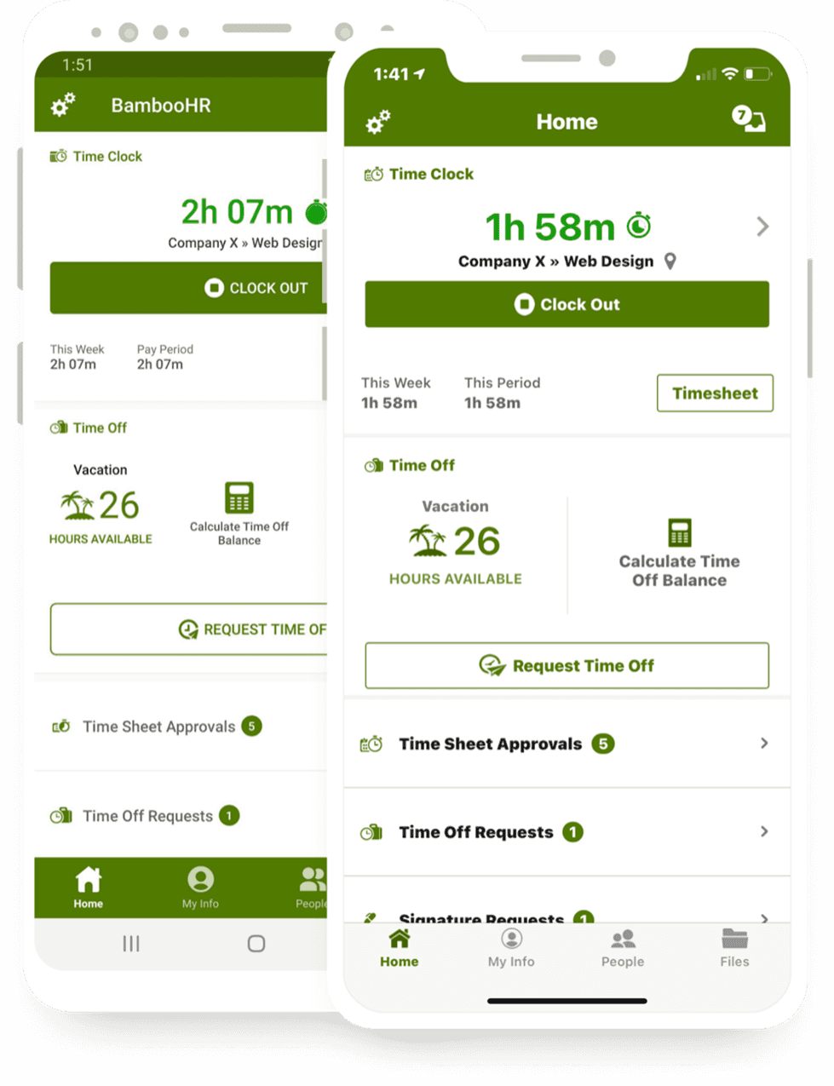Tap the Clock Out button on iPhone
Screen dimensions: 834x1086
coord(567,304)
